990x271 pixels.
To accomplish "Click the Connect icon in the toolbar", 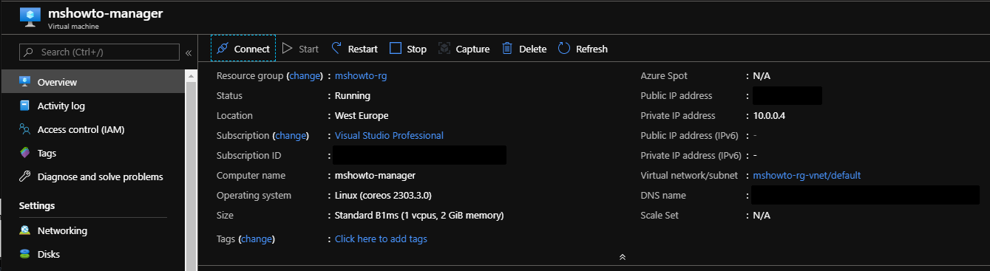I will (x=222, y=49).
